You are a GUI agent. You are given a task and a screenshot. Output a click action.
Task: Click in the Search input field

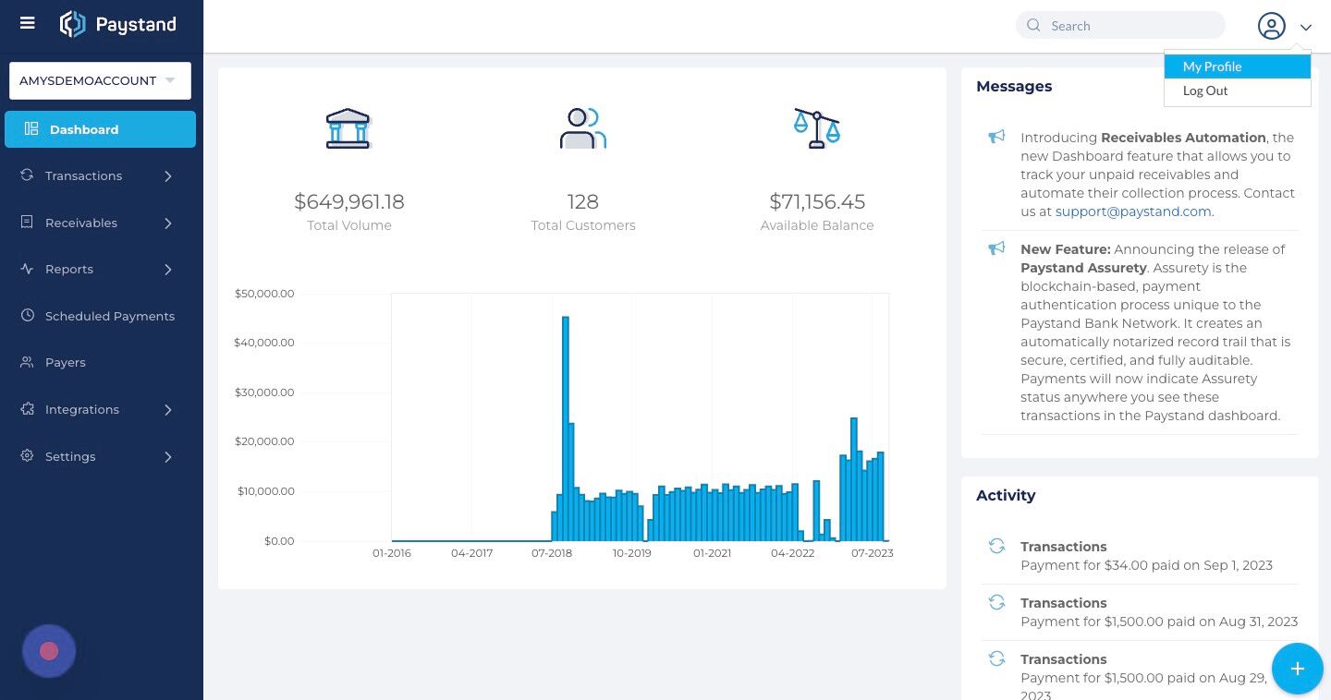1120,26
